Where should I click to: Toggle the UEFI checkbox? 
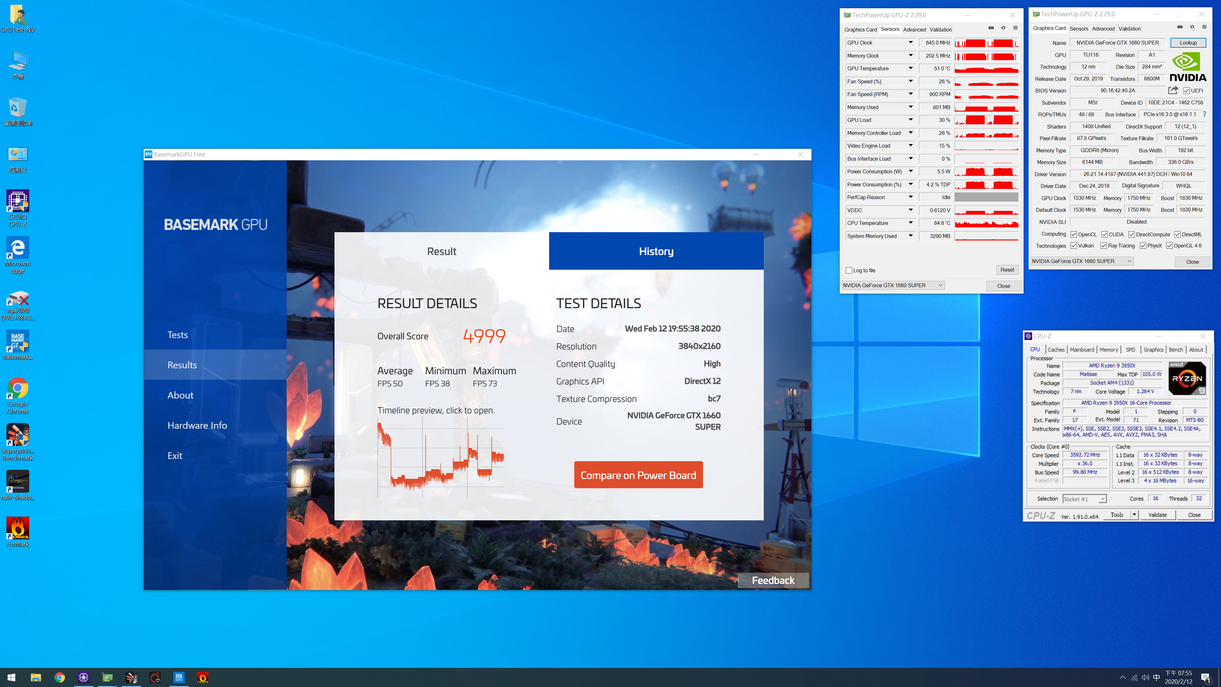tap(1186, 91)
